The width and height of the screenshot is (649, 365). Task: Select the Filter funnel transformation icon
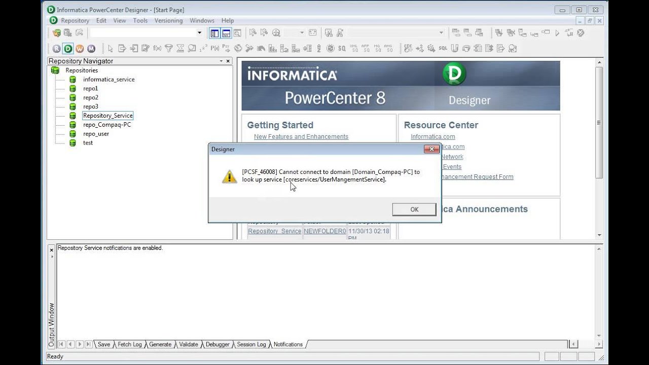pos(169,49)
